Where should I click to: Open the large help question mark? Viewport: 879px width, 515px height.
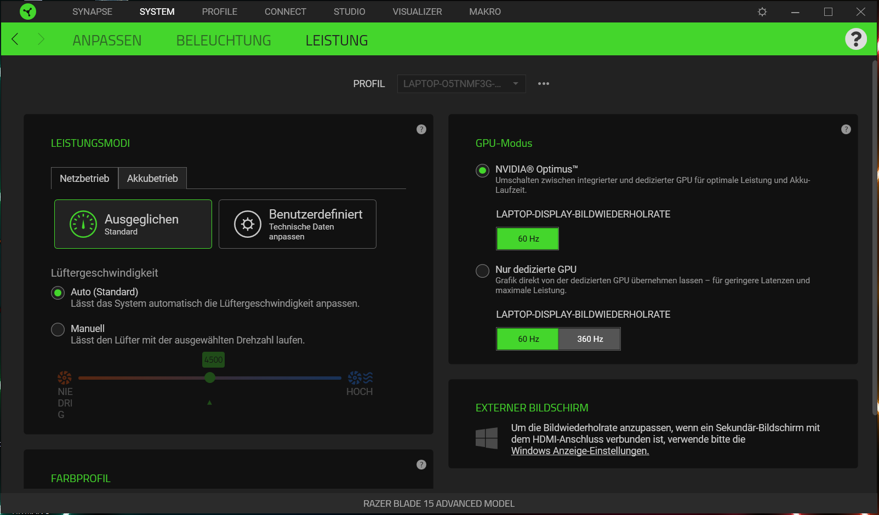tap(855, 39)
